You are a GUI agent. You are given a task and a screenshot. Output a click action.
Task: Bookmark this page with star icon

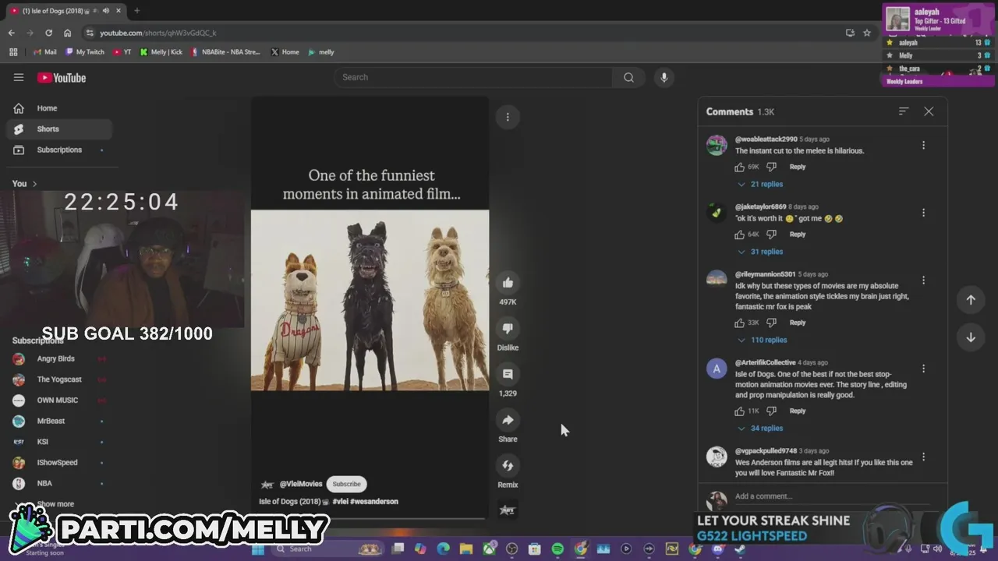(x=867, y=33)
